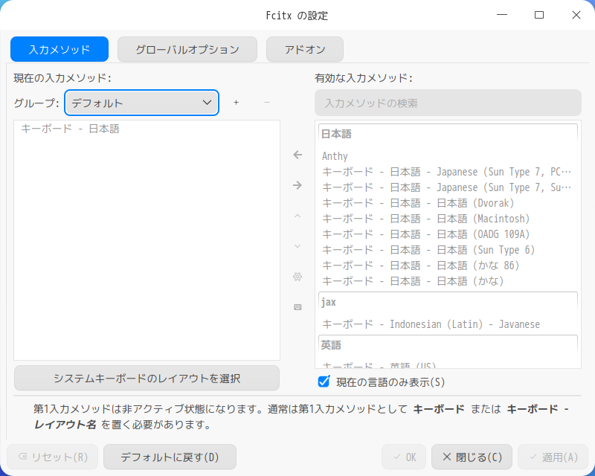Click 閉じる(C) button
595x476 pixels.
(x=472, y=457)
